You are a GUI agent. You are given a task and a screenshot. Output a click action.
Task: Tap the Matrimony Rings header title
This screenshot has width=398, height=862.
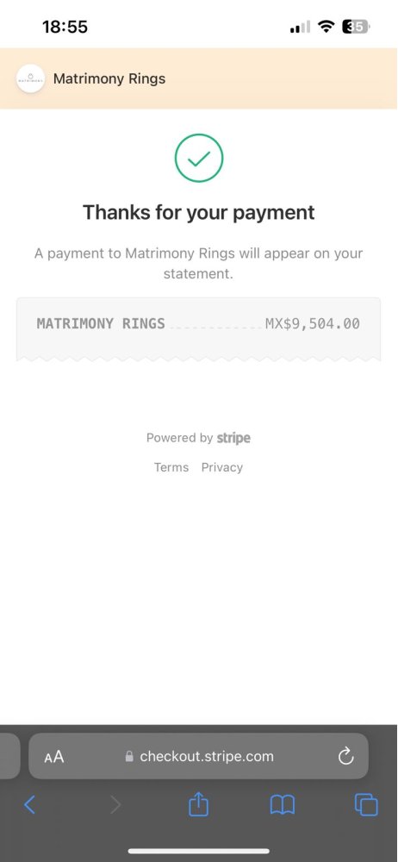pos(109,78)
